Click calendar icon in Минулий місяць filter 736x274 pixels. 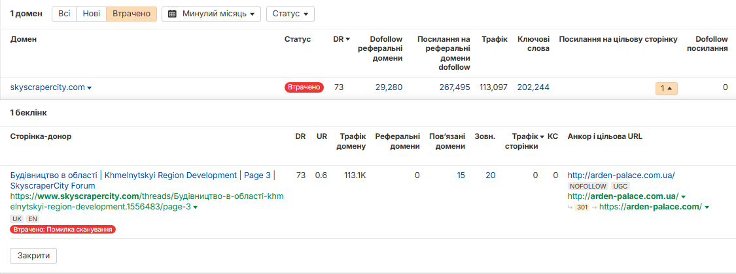173,14
